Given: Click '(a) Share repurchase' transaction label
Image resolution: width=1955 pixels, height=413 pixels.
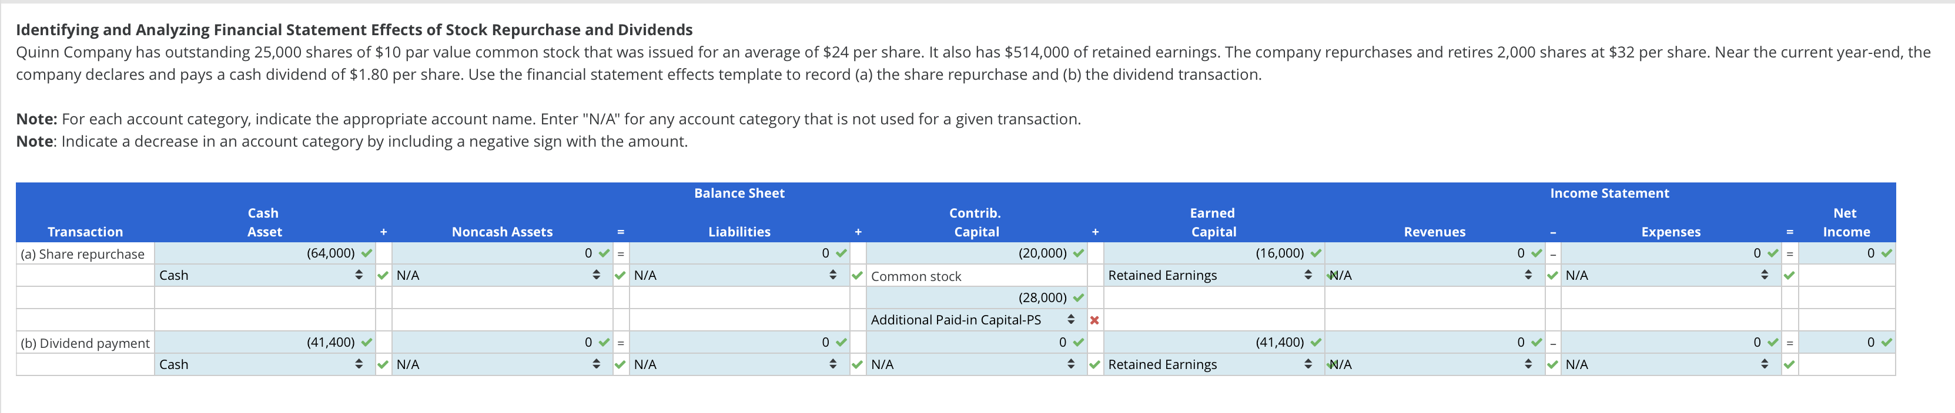Looking at the screenshot, I should (83, 254).
